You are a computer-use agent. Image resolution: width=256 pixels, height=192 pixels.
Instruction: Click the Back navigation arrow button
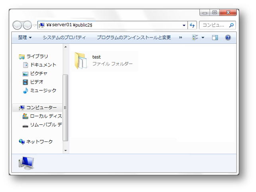click(x=17, y=25)
